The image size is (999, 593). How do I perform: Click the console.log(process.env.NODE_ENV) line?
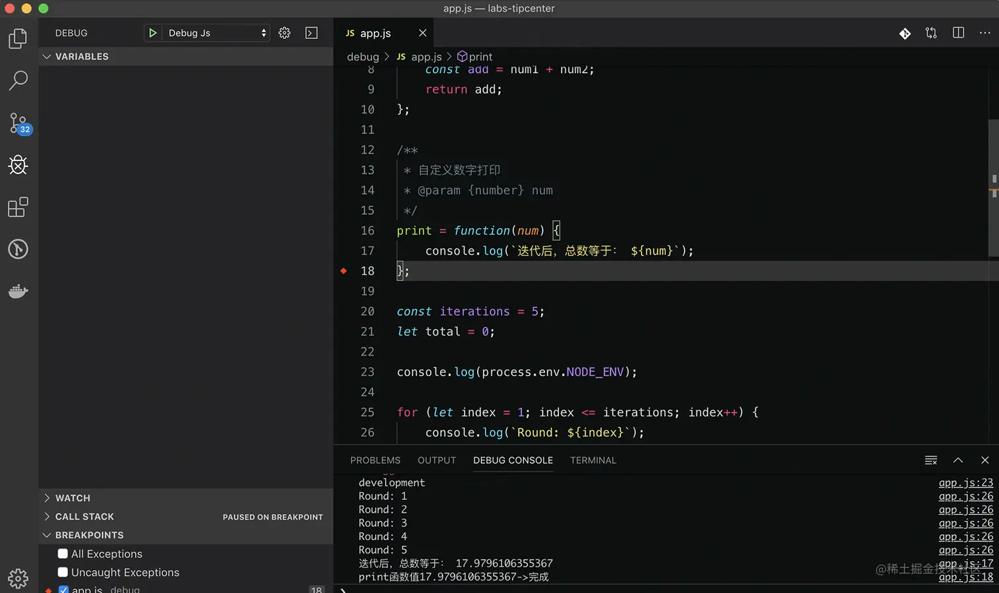click(517, 372)
